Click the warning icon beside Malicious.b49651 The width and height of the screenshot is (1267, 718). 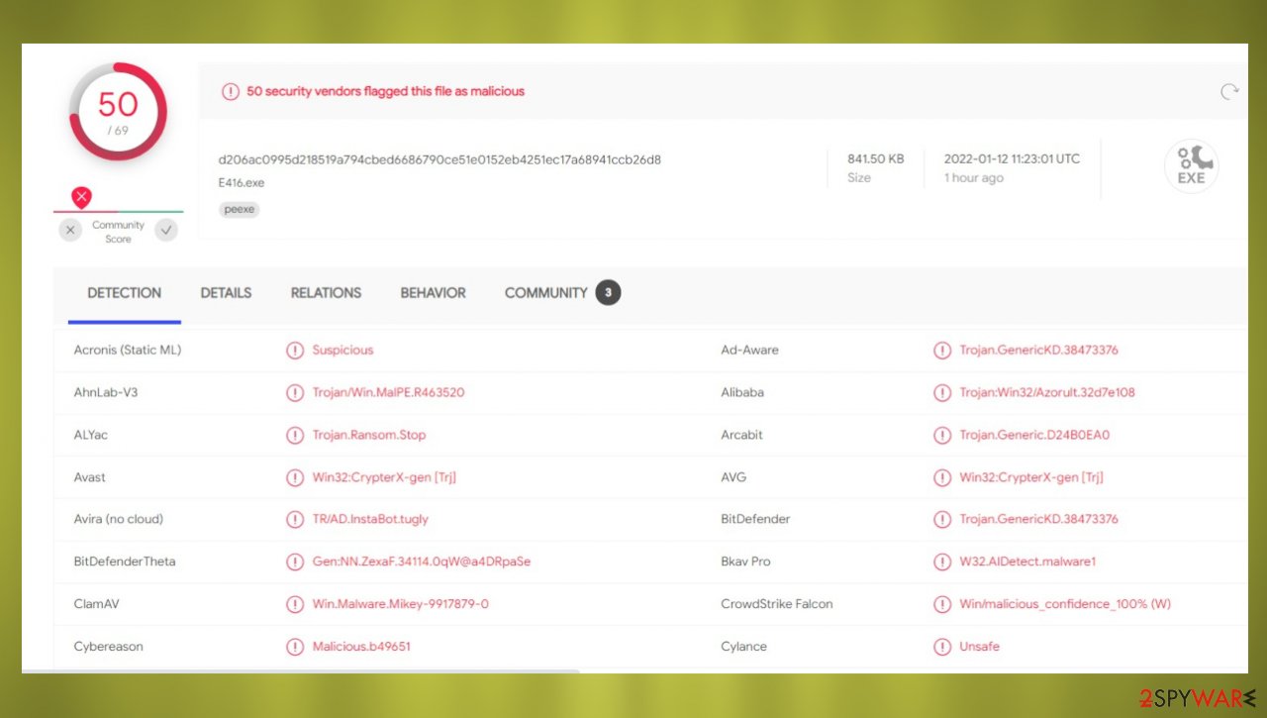tap(295, 647)
